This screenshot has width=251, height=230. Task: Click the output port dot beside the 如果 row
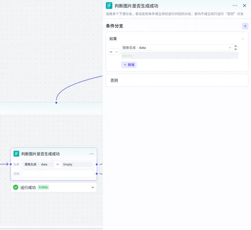coord(97,164)
